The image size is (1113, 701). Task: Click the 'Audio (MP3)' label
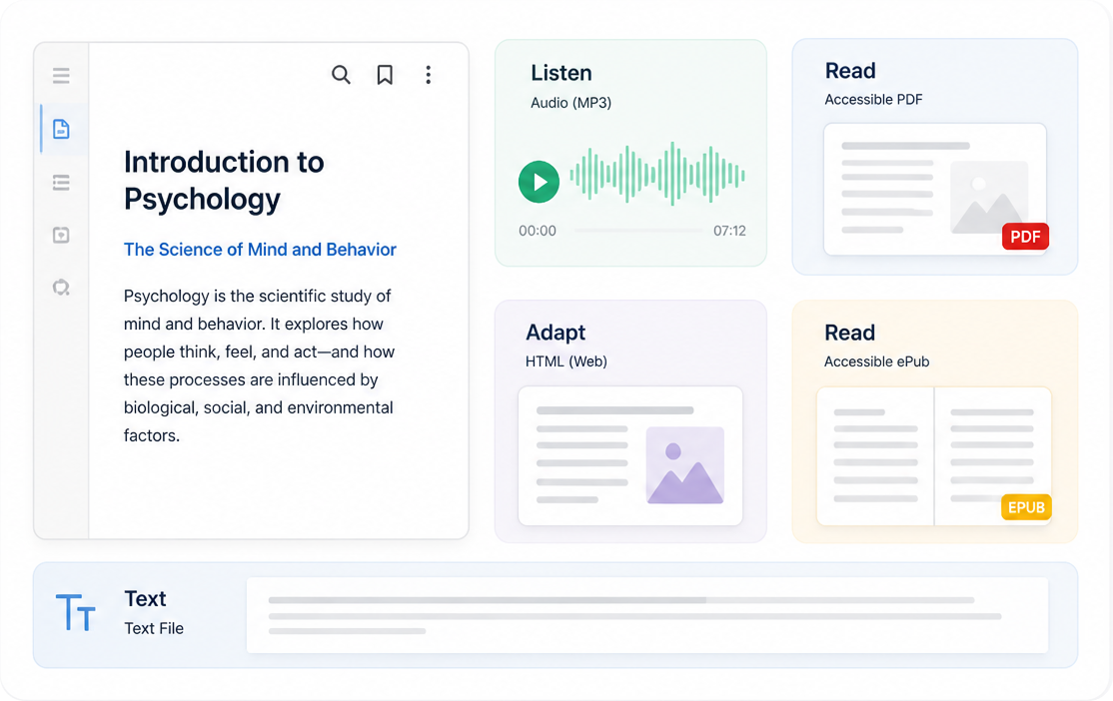571,103
